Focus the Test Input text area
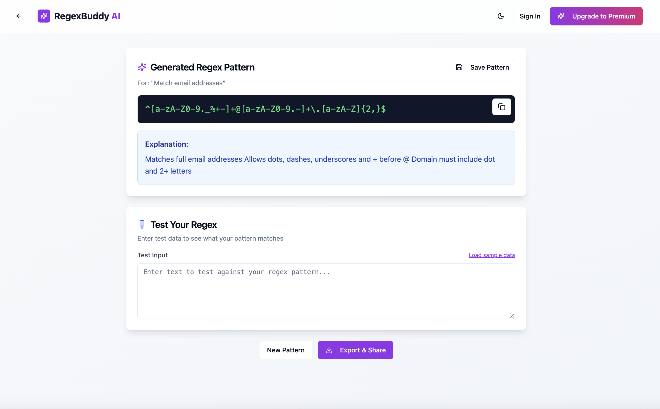The height and width of the screenshot is (409, 660). tap(326, 291)
